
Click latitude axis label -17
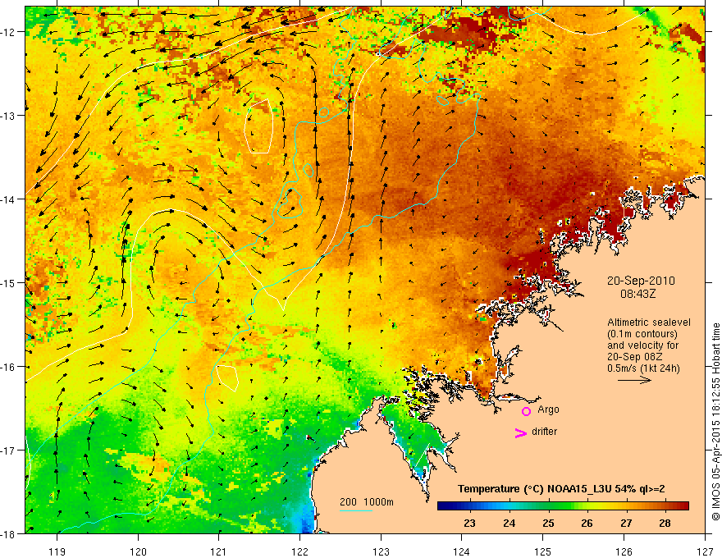click(x=8, y=450)
